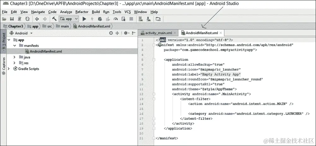Click app in the breadcrumb bar

[33, 26]
